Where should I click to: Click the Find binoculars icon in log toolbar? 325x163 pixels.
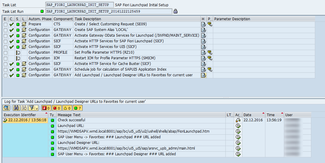tap(16, 108)
